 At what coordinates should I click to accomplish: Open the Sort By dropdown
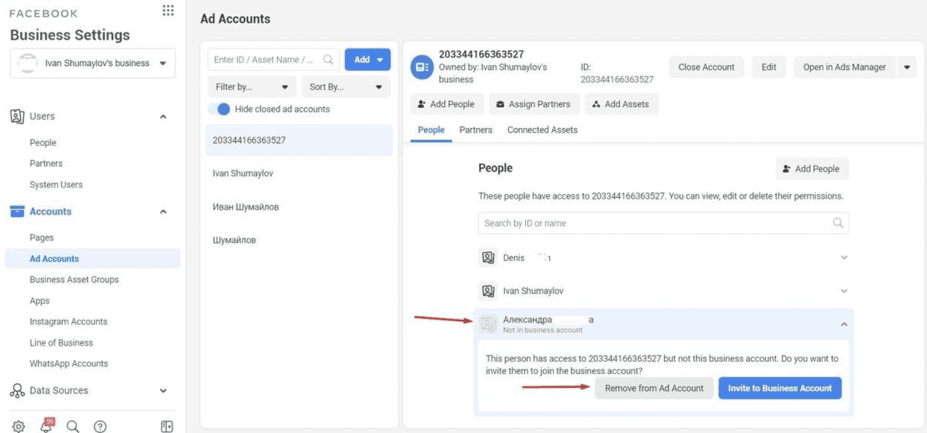pos(346,87)
